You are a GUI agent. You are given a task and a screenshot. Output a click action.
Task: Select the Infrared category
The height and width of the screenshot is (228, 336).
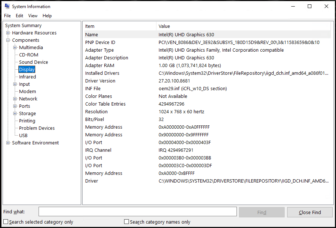click(28, 77)
